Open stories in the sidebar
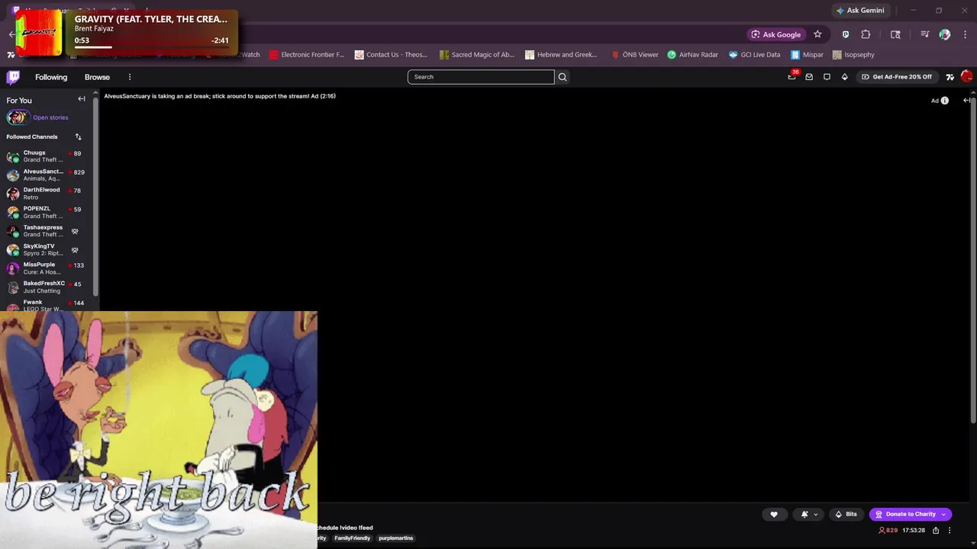 (50, 117)
